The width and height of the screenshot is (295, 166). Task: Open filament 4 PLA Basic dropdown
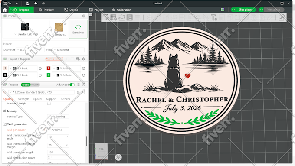66,75
